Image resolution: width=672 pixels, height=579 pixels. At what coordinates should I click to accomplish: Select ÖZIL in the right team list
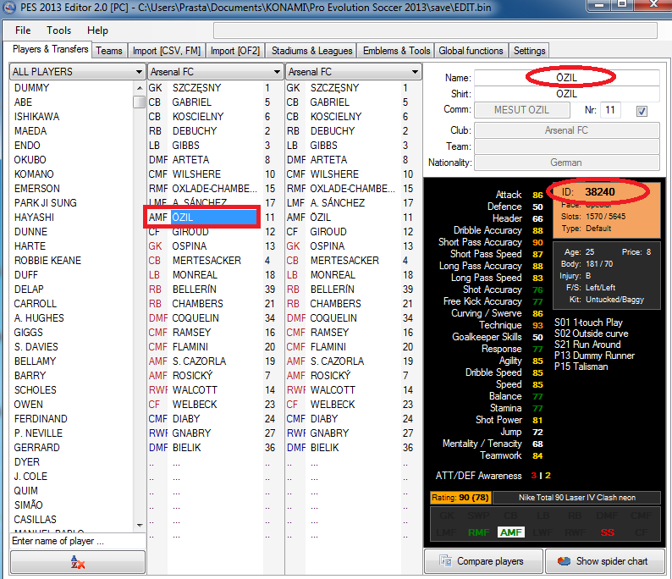(x=321, y=218)
